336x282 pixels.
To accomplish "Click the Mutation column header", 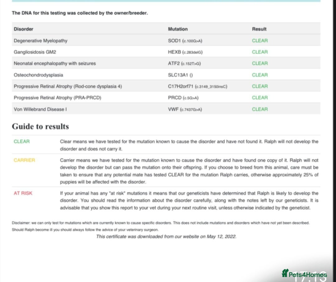I will 178,29.
